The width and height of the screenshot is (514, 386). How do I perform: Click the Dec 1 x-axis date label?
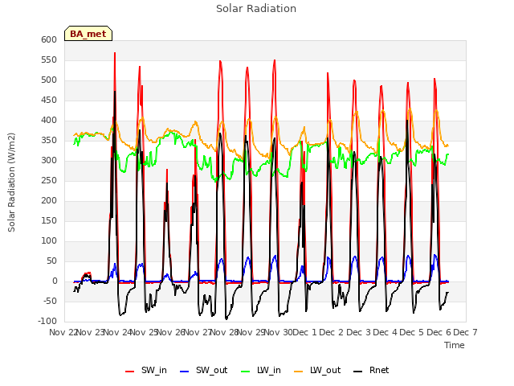(304, 332)
